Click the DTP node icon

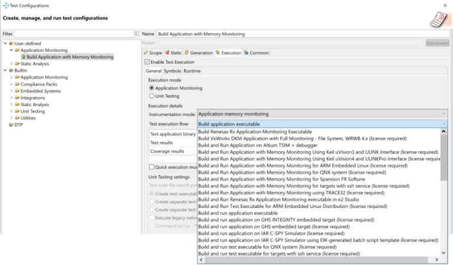pos(11,125)
